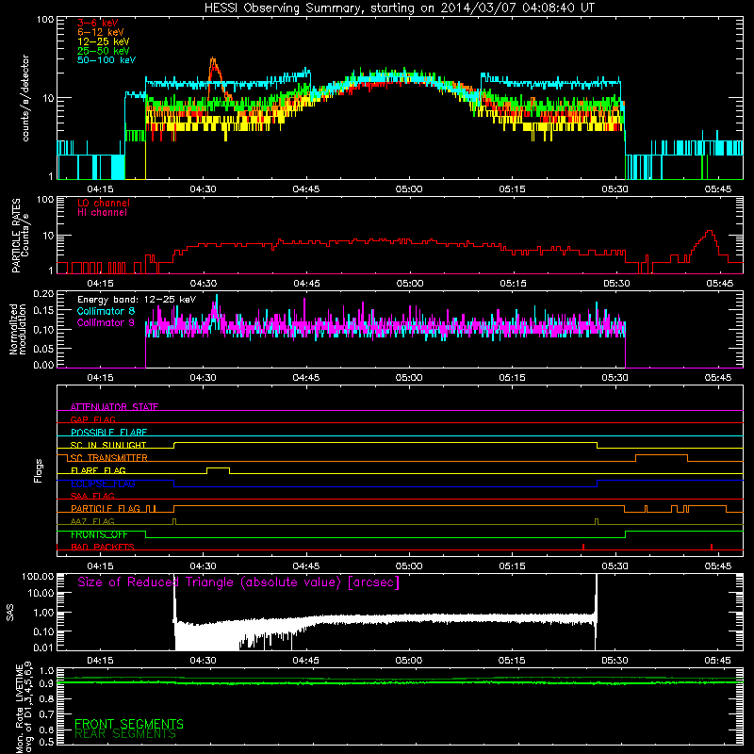Click the Size of Reduced Triangle label

238,582
